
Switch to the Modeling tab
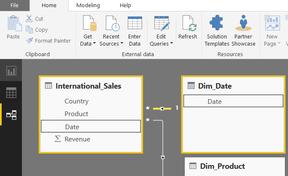(x=88, y=5)
